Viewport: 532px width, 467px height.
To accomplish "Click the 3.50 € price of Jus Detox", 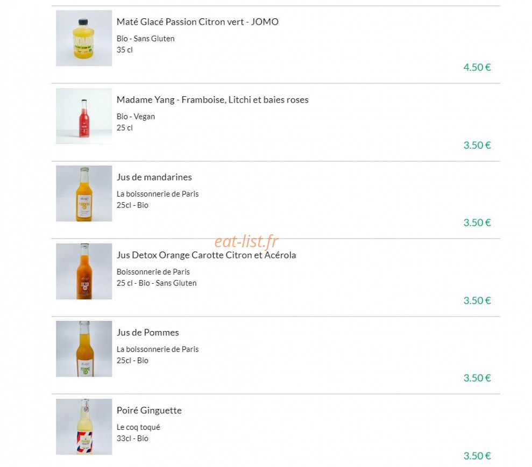I will click(477, 300).
